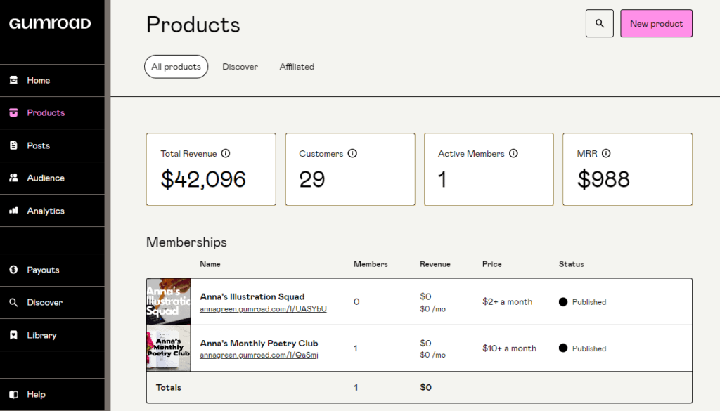Create a New product
Screen dimensions: 720x411
point(656,23)
